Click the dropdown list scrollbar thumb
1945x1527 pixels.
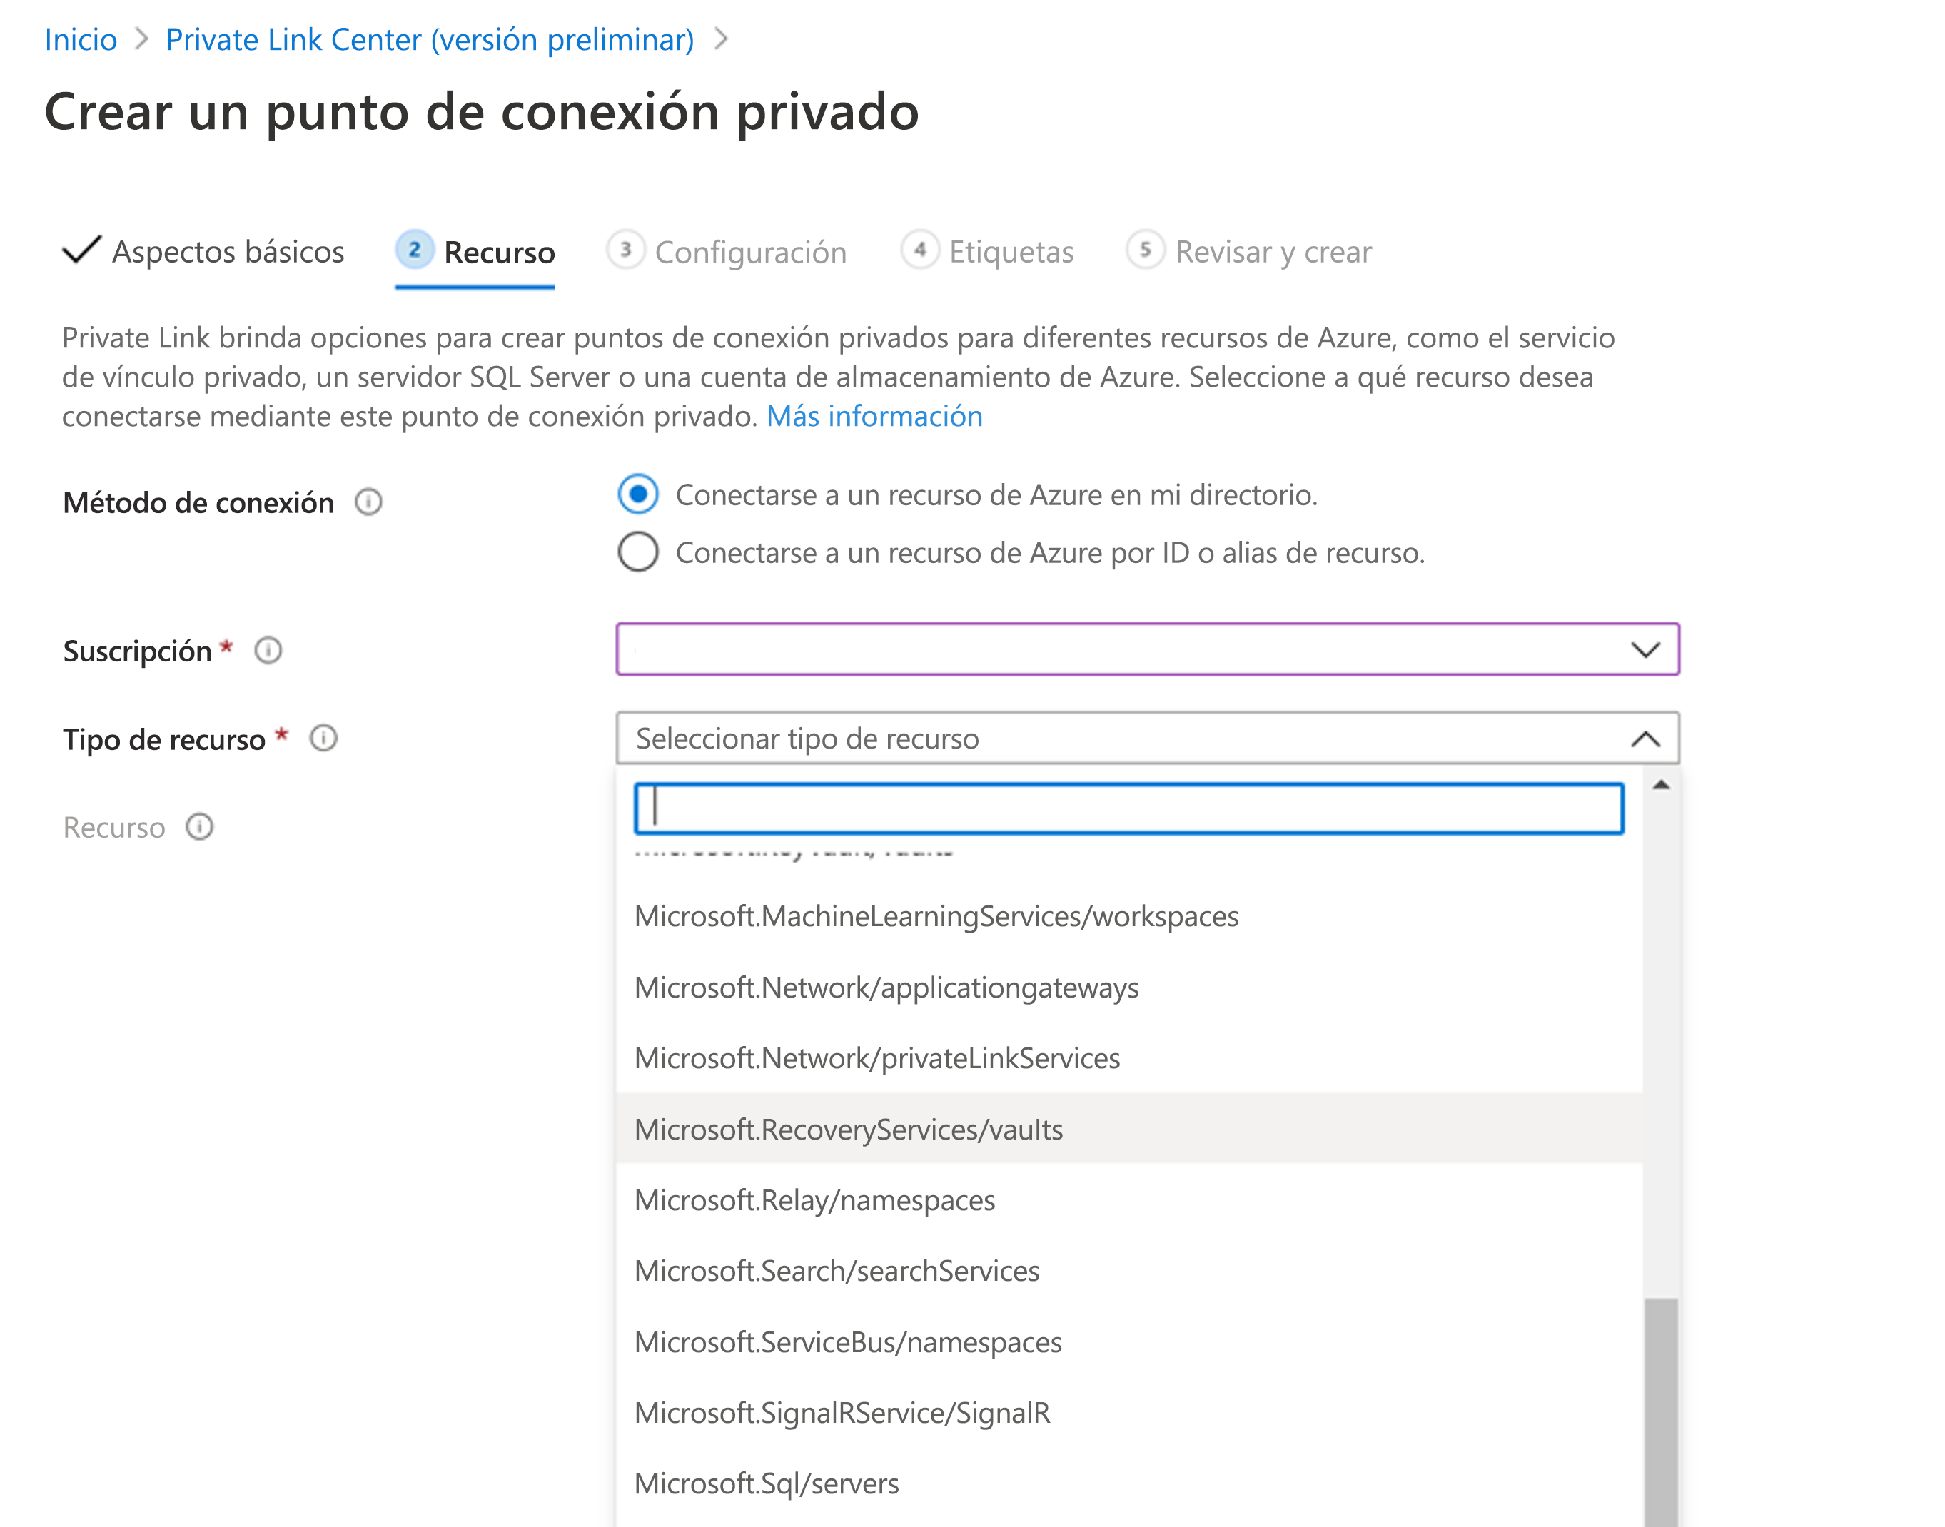(x=1662, y=1413)
